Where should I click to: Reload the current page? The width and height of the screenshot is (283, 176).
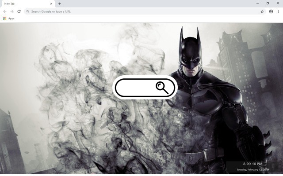click(x=19, y=11)
